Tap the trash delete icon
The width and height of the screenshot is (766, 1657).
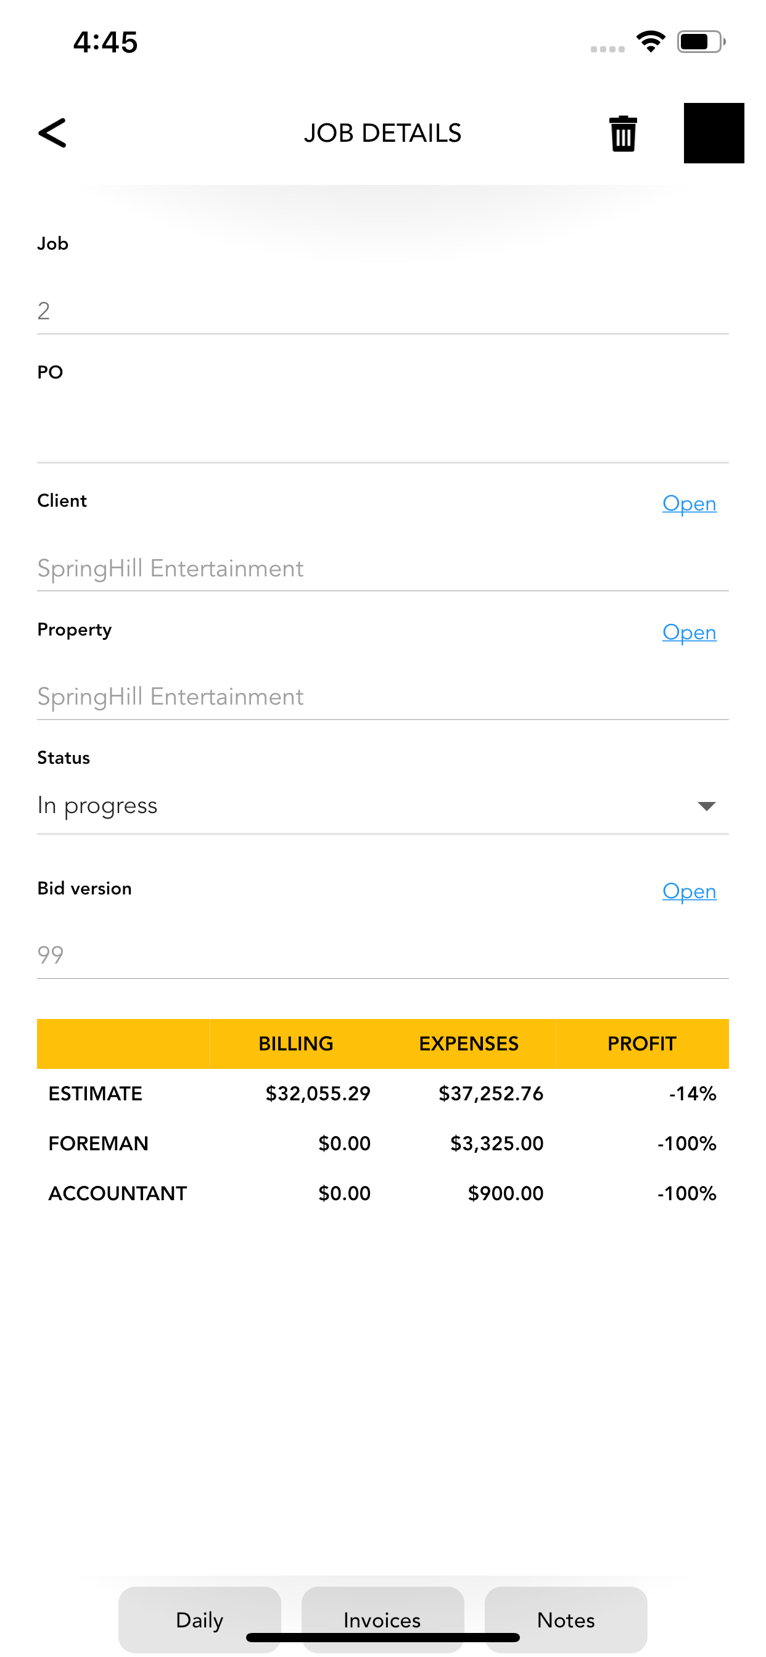(622, 134)
